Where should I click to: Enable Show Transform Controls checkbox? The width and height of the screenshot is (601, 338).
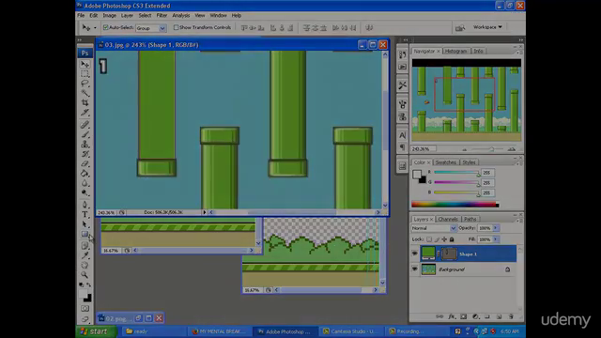coord(176,27)
